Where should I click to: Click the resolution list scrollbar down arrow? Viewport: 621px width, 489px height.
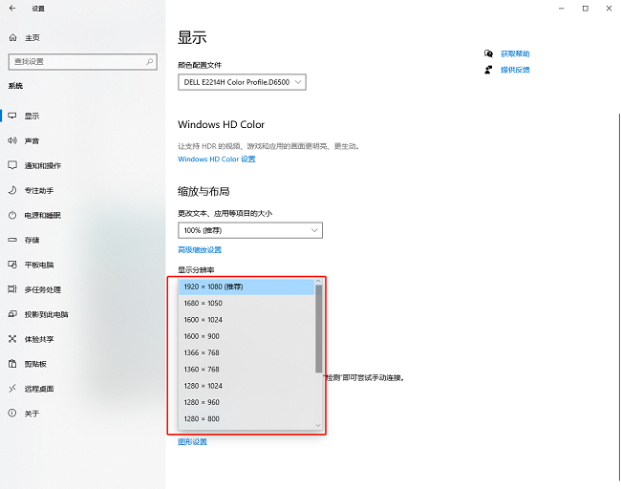point(319,425)
